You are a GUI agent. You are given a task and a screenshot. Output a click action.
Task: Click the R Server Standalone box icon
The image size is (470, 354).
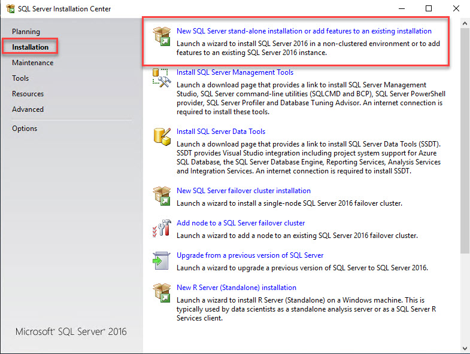click(x=162, y=293)
